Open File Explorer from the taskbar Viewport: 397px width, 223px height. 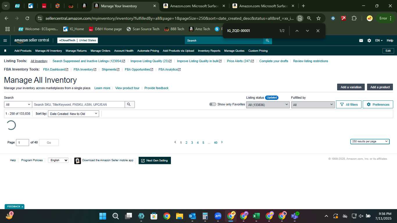click(179, 216)
